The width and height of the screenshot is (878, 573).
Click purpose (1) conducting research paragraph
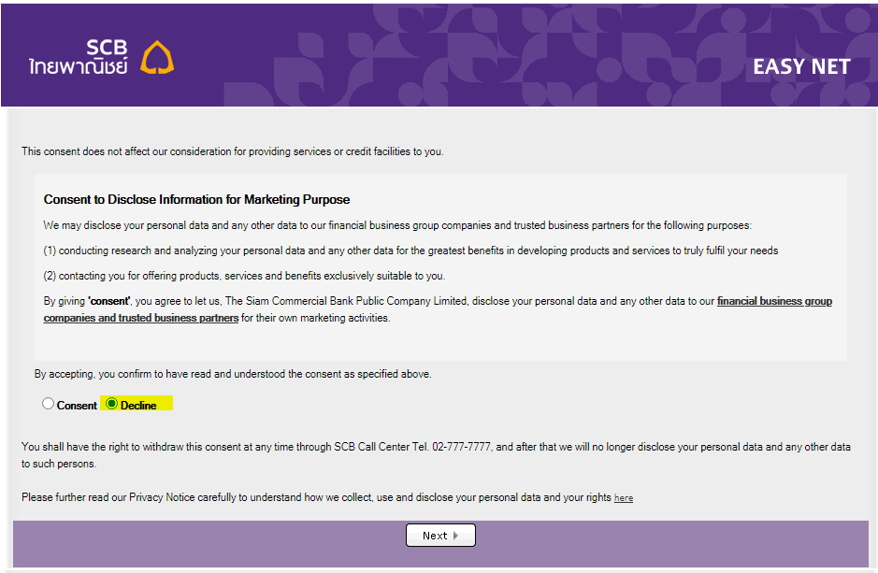coord(410,251)
